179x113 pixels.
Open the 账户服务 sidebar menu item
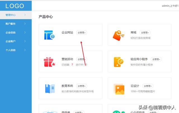[16, 24]
